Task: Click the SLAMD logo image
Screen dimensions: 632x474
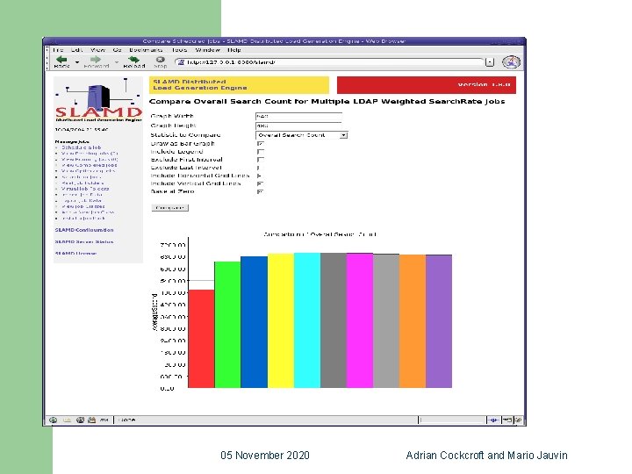Action: pos(98,100)
